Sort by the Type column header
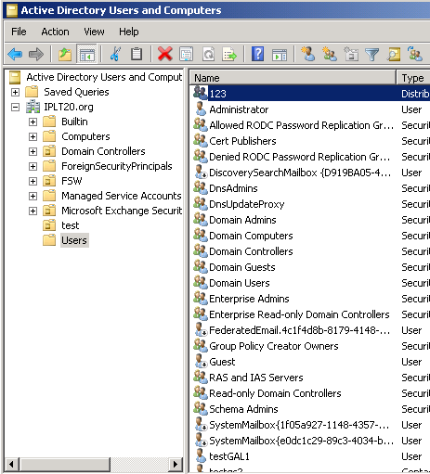The width and height of the screenshot is (430, 474). pyautogui.click(x=413, y=78)
